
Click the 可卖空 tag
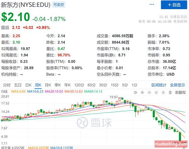[59, 5]
